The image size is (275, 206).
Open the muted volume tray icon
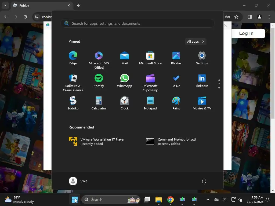(240, 200)
